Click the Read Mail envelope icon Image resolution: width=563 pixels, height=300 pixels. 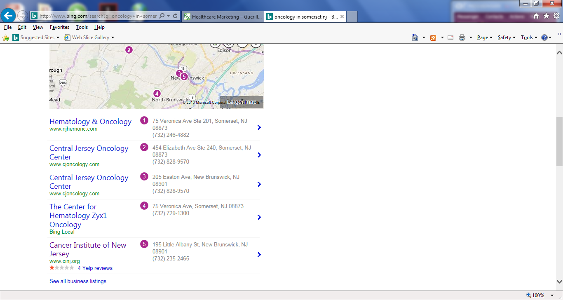point(450,37)
